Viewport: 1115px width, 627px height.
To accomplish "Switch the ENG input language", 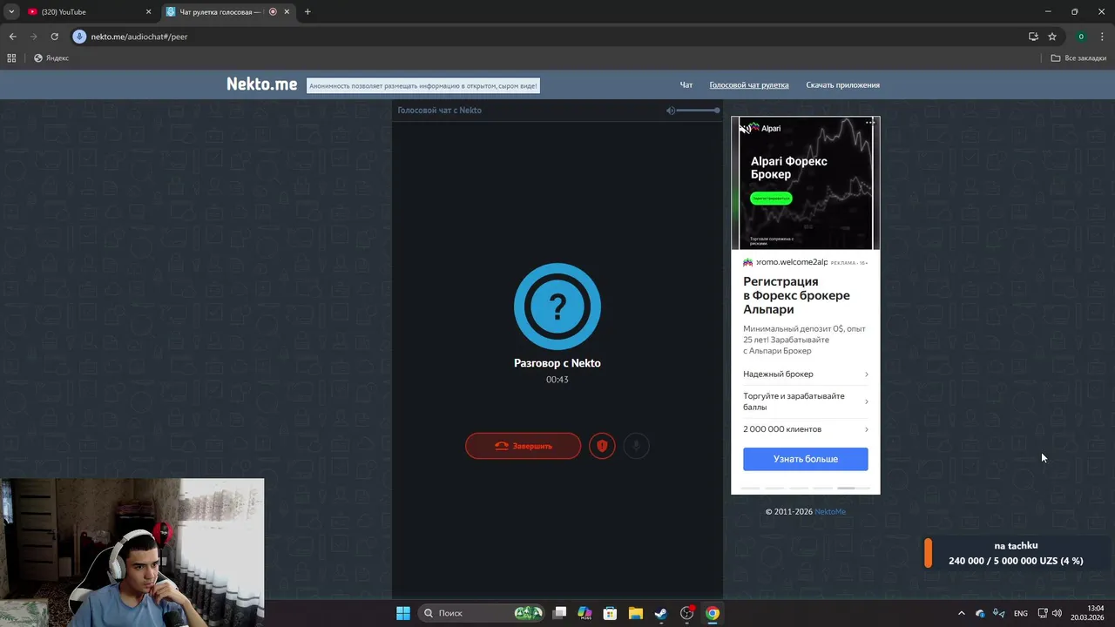I will point(1021,613).
